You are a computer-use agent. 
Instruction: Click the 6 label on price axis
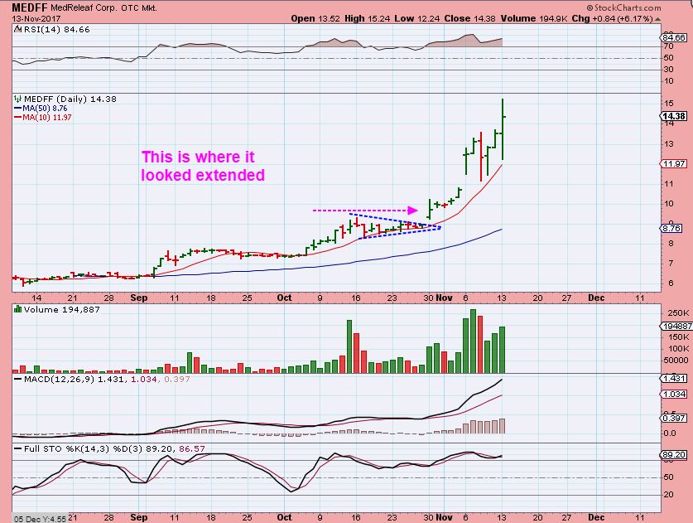[671, 283]
